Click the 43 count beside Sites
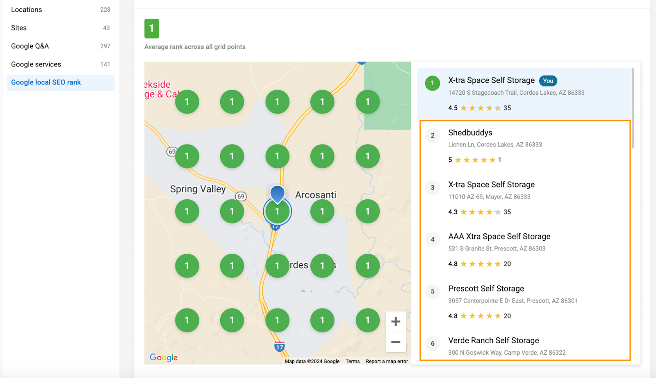Viewport: 656px width, 378px height. (107, 28)
